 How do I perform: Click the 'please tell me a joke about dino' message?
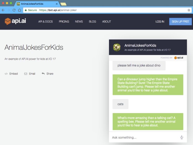(x=139, y=65)
